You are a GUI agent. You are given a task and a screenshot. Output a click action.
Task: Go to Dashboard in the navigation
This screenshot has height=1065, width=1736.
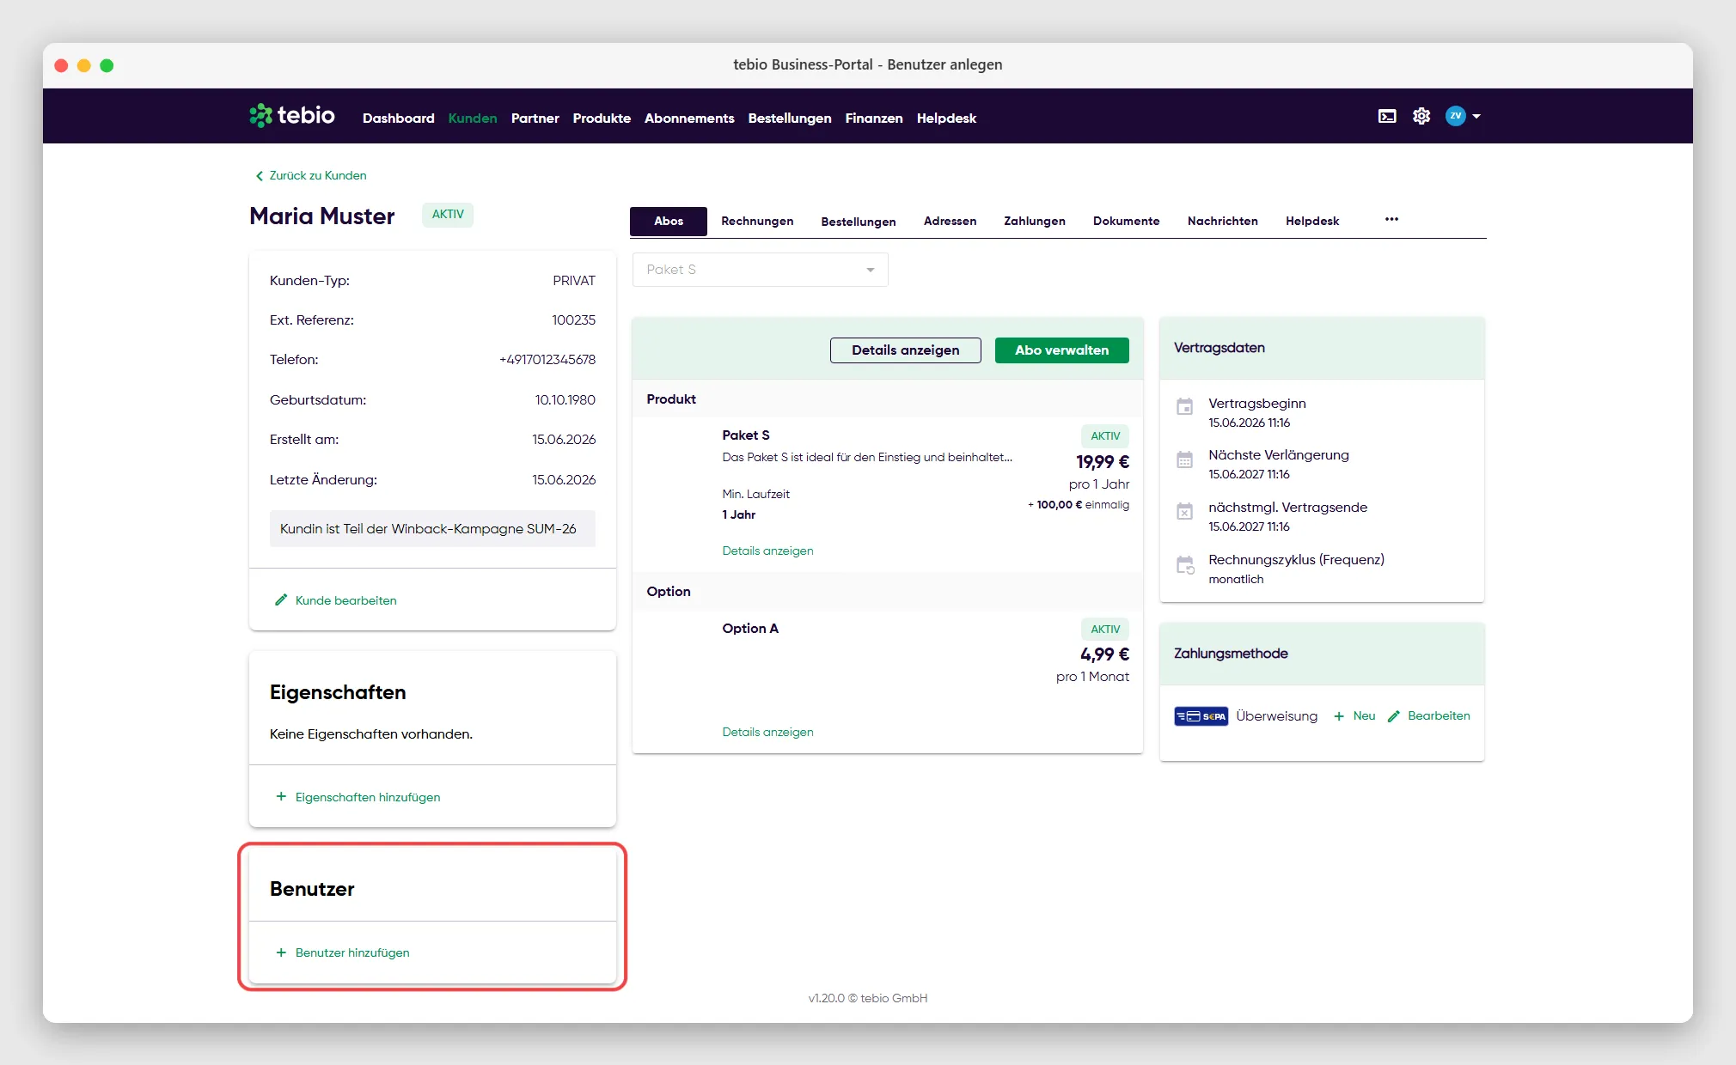(x=398, y=118)
